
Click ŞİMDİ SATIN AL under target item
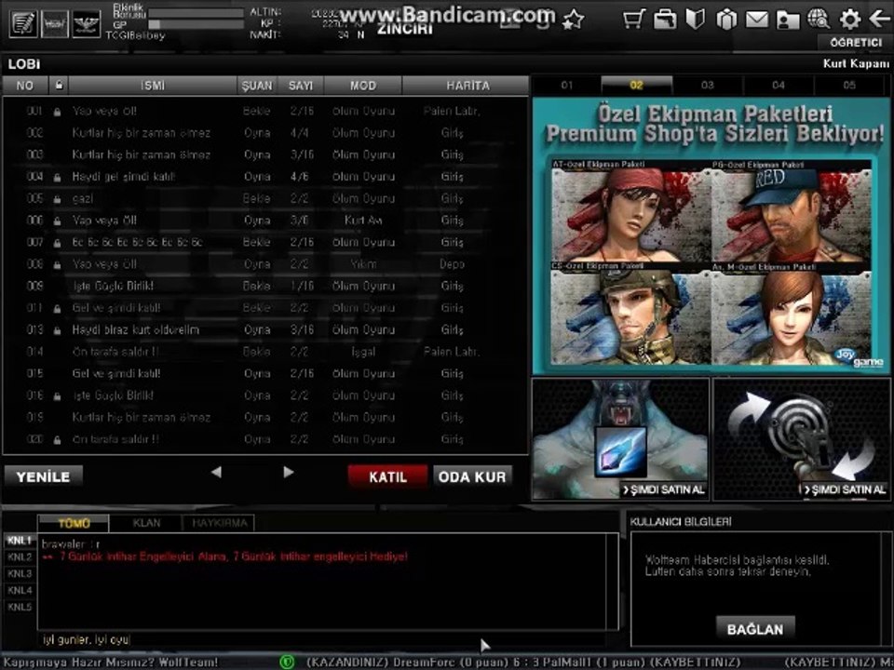pyautogui.click(x=846, y=490)
